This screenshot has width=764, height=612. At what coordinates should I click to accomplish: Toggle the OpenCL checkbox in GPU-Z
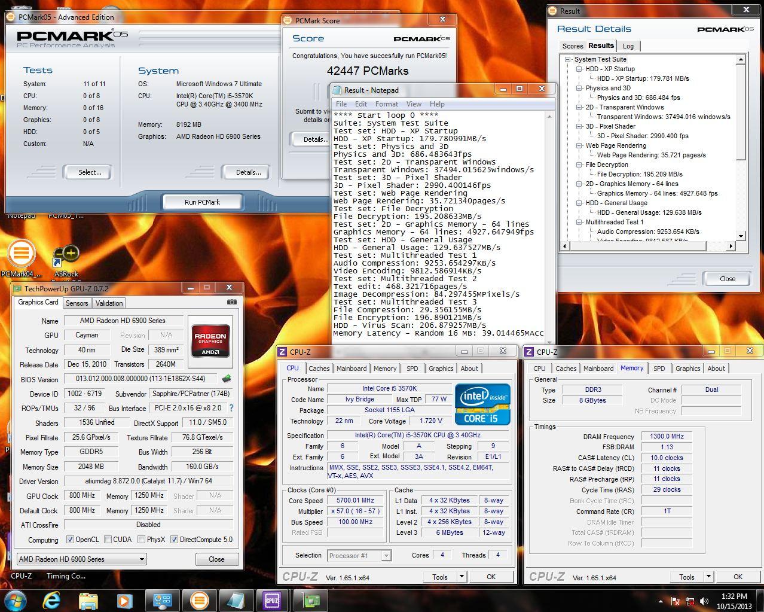[x=70, y=540]
